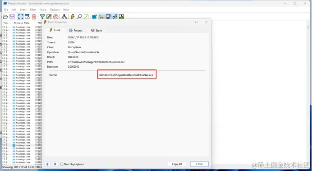
Task: Switch to the Event tab
Action: pyautogui.click(x=55, y=30)
